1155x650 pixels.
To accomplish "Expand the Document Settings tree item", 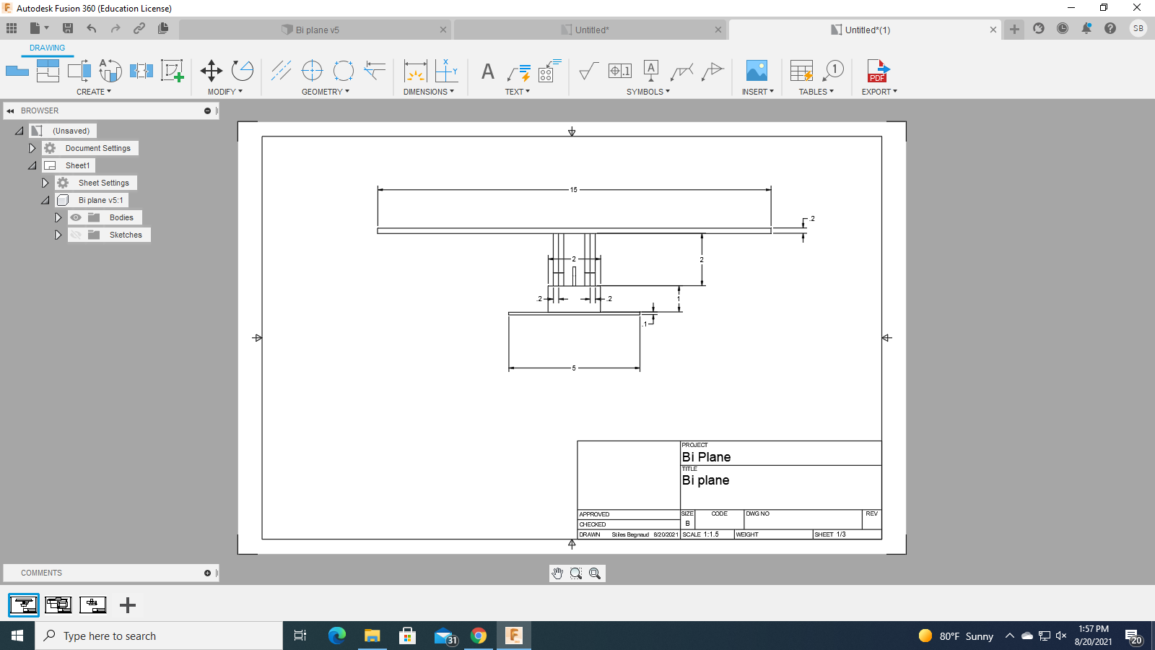I will click(32, 147).
